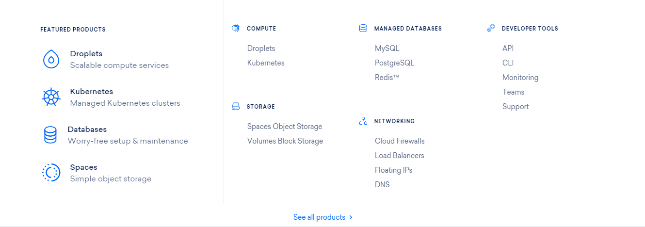Screen dimensions: 645x227
Task: Select Redis™ from Managed Databases
Action: tap(387, 78)
